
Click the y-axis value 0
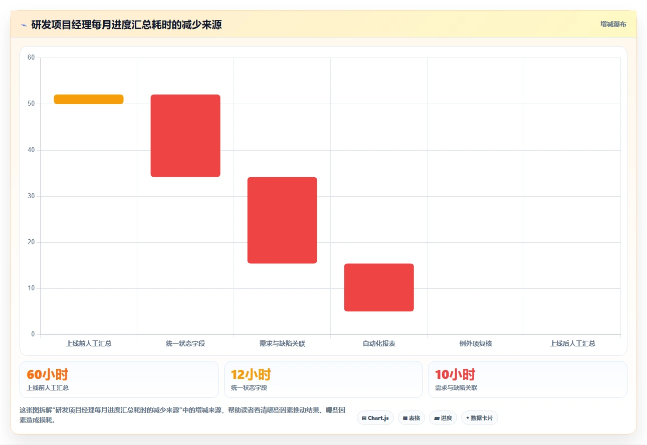(33, 334)
